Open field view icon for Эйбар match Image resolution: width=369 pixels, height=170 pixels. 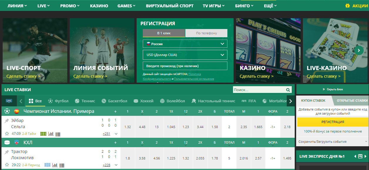[x=43, y=134]
